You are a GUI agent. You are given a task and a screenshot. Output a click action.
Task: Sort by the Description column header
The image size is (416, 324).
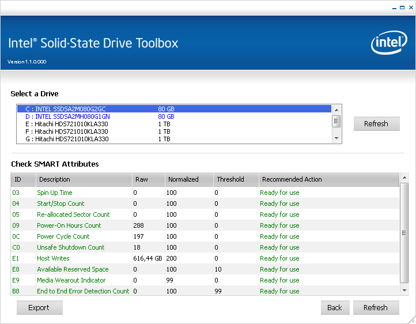(x=84, y=179)
